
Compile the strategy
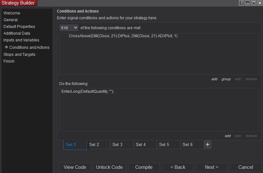point(144,167)
